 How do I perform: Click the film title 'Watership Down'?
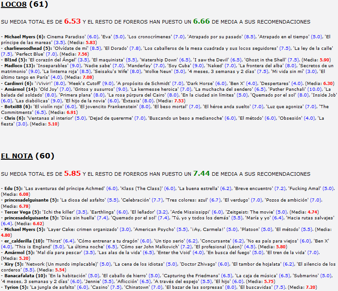(159, 60)
